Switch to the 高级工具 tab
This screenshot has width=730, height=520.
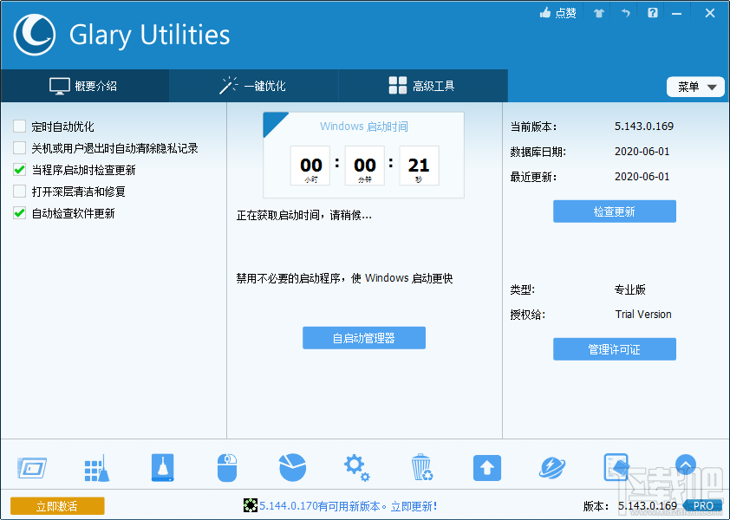click(x=422, y=86)
